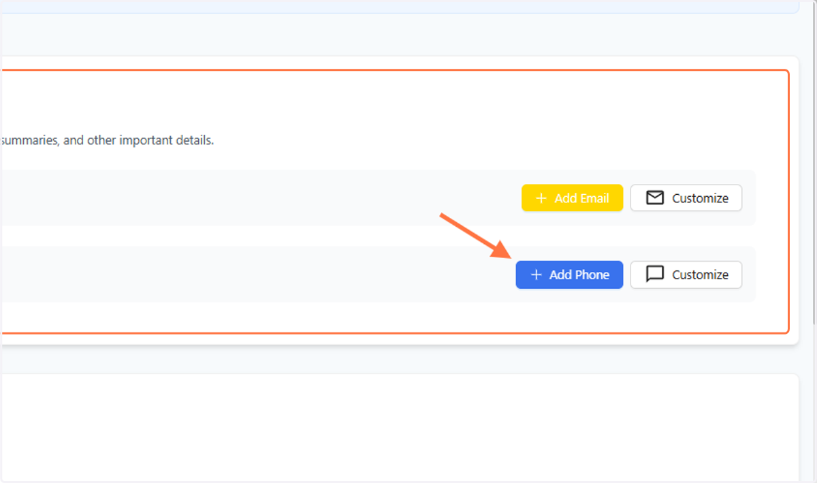The width and height of the screenshot is (817, 483).
Task: Click the envelope icon on the email Customize button
Action: (654, 198)
